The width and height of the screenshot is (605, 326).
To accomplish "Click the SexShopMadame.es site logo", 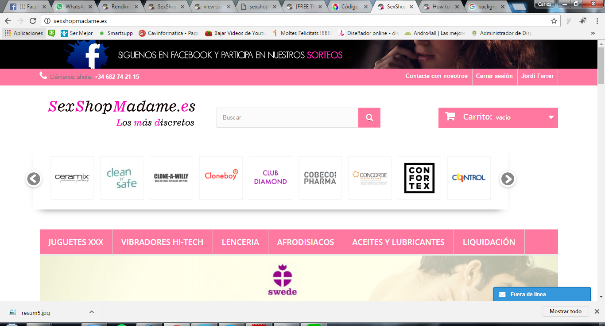I will (122, 113).
